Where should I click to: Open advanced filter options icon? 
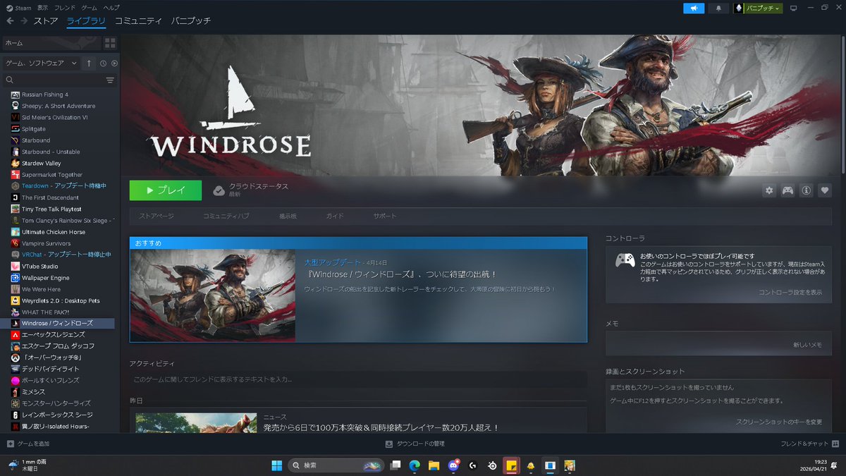click(x=110, y=80)
